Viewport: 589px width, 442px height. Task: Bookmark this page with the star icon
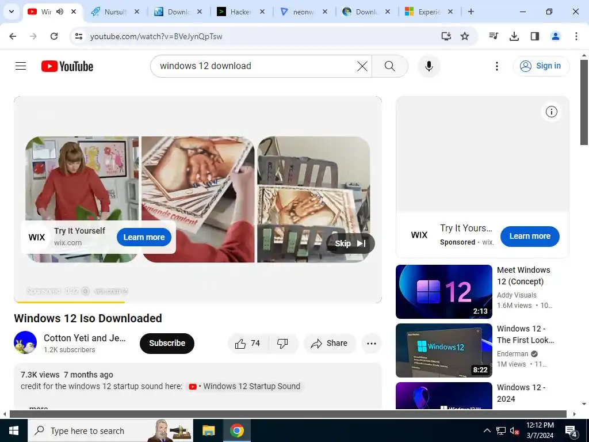pos(465,36)
